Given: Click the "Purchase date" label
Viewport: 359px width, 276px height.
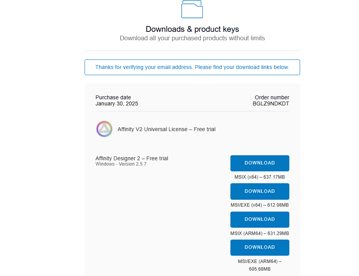Looking at the screenshot, I should 113,97.
